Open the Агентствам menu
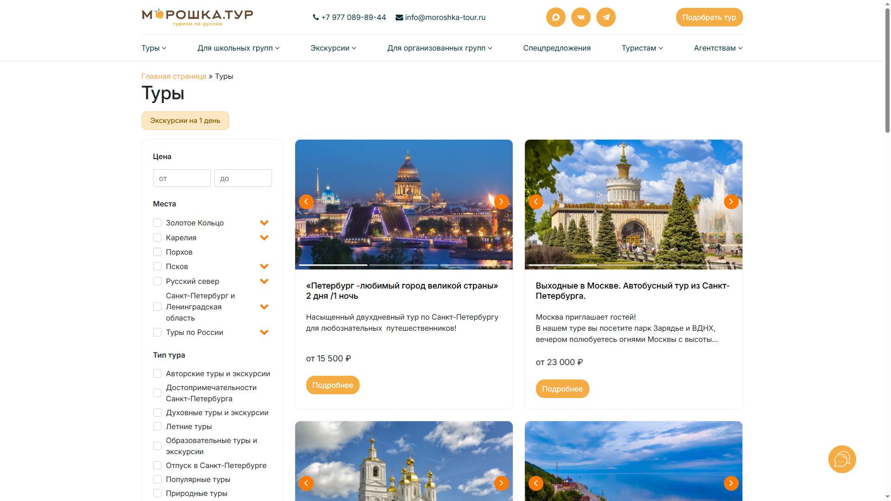 [718, 48]
